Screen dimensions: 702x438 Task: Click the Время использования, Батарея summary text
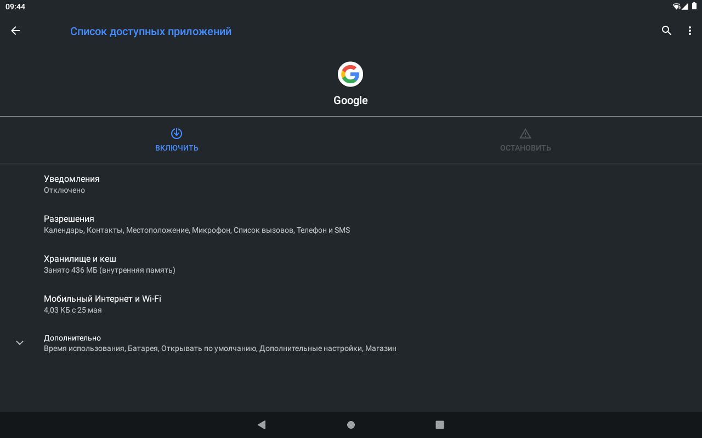(220, 348)
